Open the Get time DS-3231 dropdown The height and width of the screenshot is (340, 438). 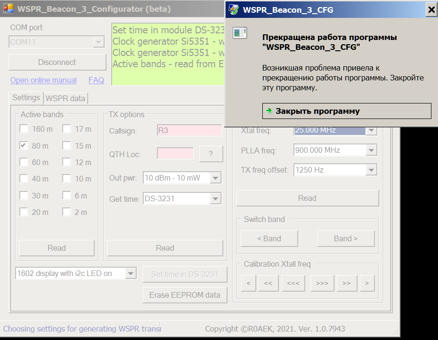215,198
